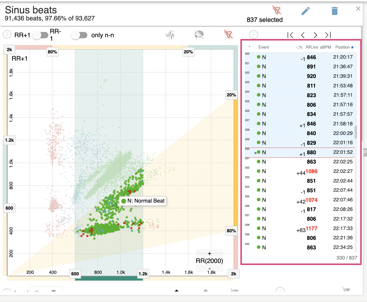Sort events by RR,ms column header

312,47
